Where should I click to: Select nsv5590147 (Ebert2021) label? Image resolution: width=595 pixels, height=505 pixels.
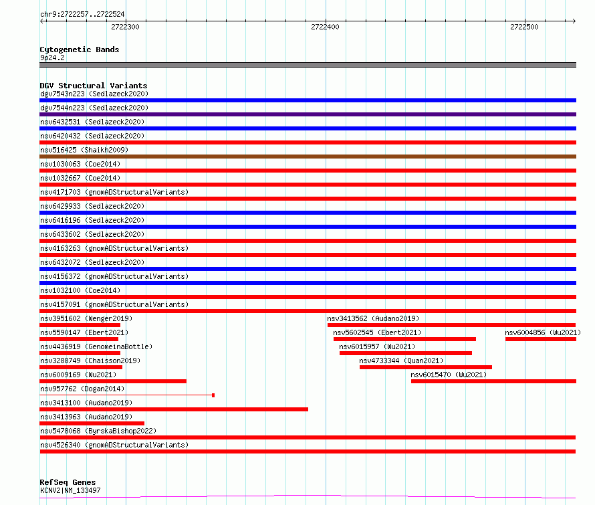point(84,332)
